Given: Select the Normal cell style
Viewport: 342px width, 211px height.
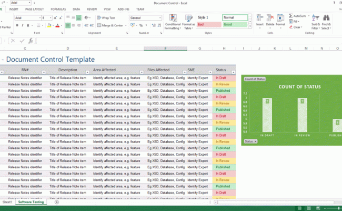Looking at the screenshot, I should click(x=235, y=17).
